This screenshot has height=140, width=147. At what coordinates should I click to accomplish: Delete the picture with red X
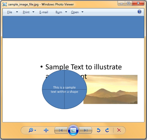(x=119, y=130)
